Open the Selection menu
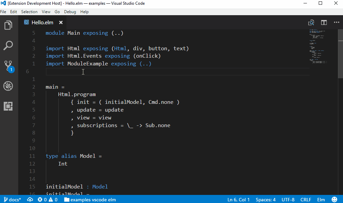Viewport: 343px width, 203px height. coord(29,12)
